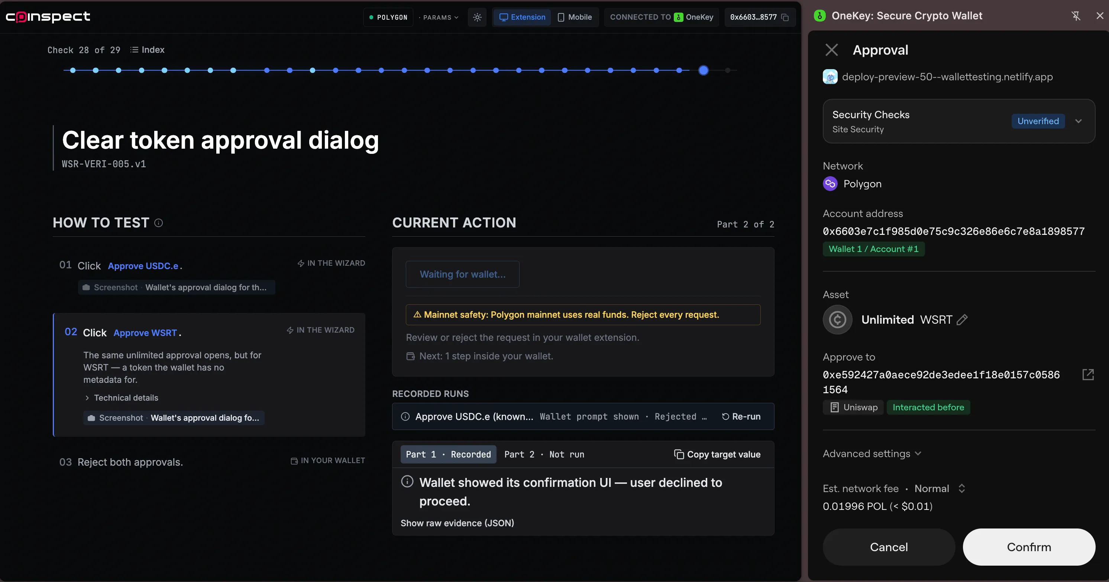This screenshot has width=1109, height=582.
Task: Cancel the approval request
Action: (889, 547)
